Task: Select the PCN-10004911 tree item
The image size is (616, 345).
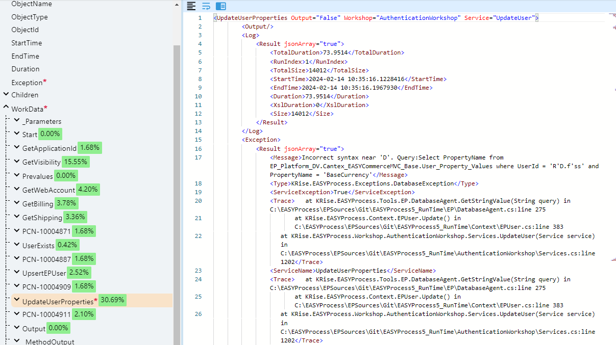Action: tap(47, 314)
